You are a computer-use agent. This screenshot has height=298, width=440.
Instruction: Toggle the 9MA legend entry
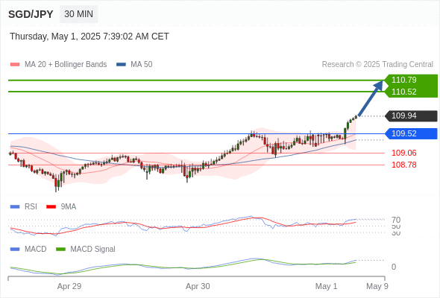(61, 207)
